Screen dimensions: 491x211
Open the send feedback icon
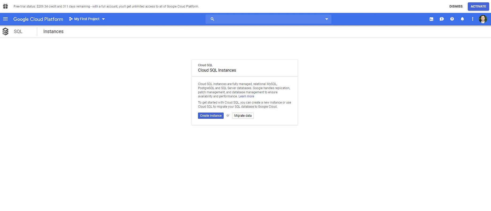pos(442,19)
